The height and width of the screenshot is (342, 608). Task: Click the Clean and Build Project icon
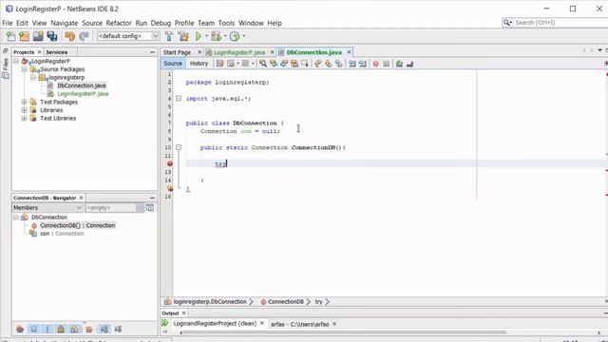point(183,36)
